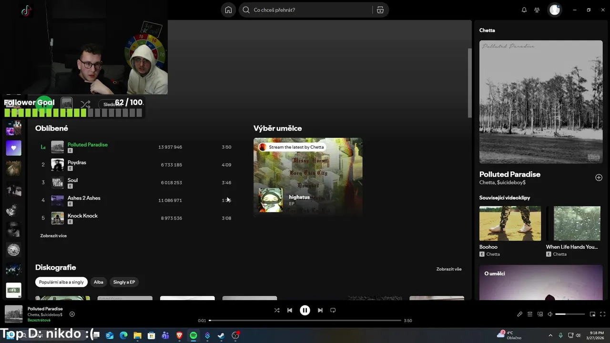The width and height of the screenshot is (610, 343).
Task: Open the 'When Life Hands You...' video thumbnail
Action: (573, 223)
